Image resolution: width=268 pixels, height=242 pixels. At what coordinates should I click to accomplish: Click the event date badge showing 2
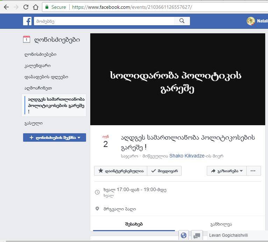(105, 142)
